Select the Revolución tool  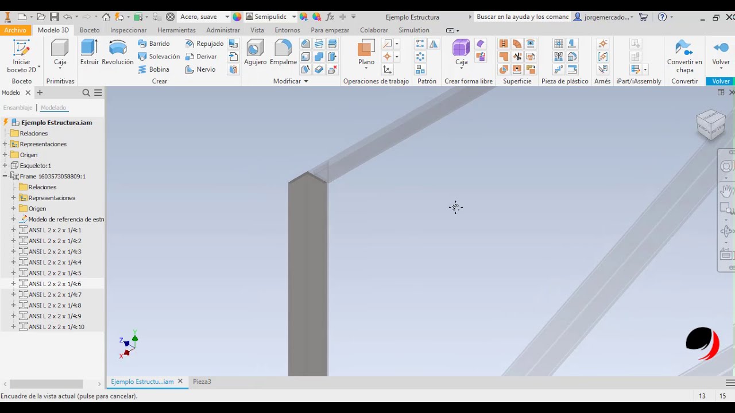[118, 53]
